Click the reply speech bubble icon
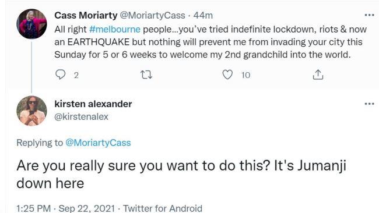Image resolution: width=379 pixels, height=213 pixels. pos(60,74)
